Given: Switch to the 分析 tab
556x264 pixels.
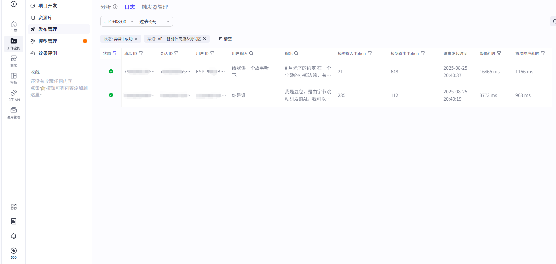Looking at the screenshot, I should coord(106,7).
